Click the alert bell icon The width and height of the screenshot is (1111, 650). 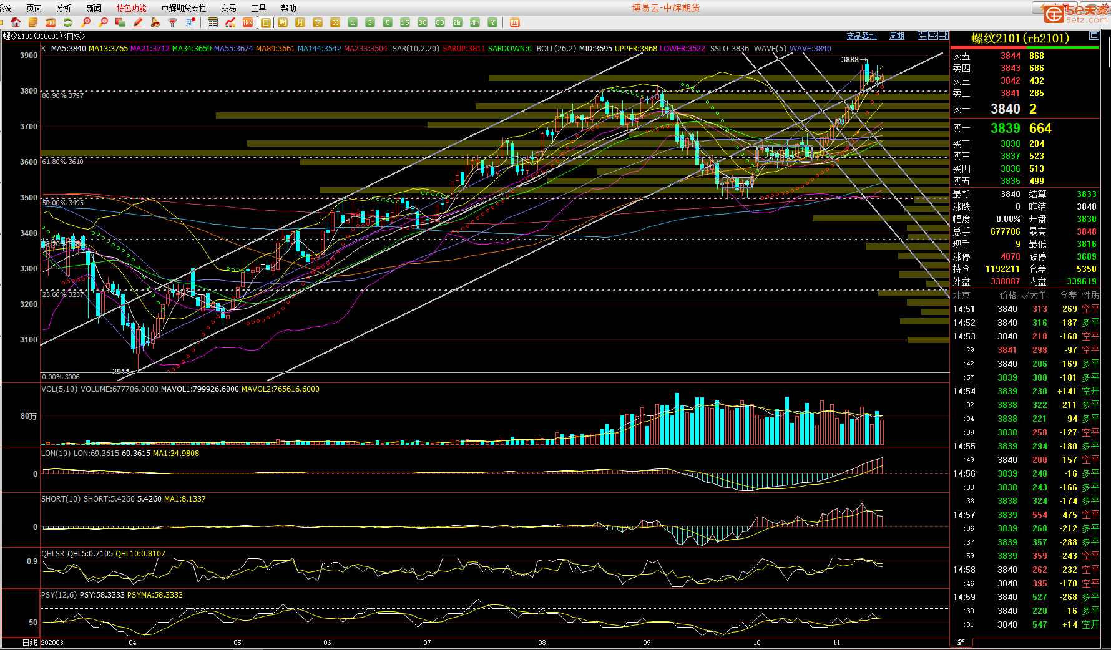(x=155, y=22)
